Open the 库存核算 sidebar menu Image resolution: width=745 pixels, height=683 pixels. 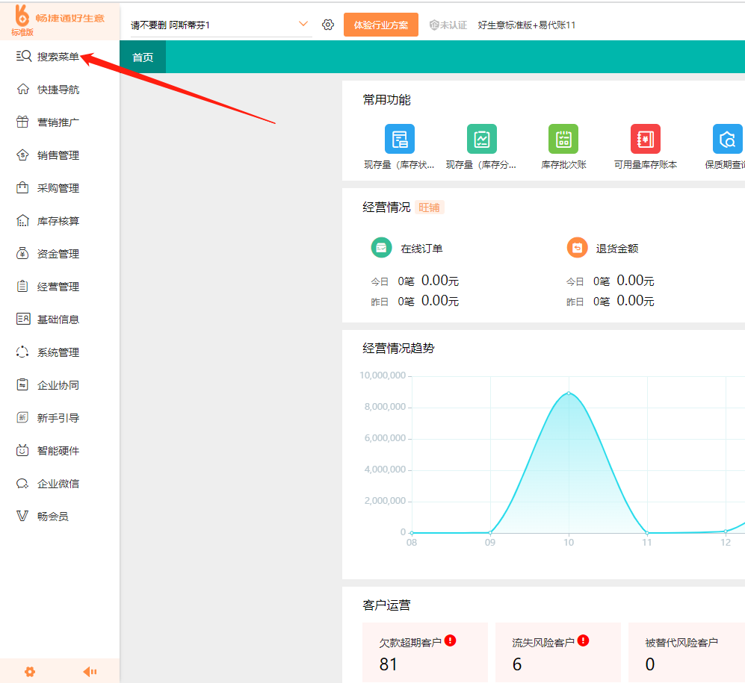(58, 221)
